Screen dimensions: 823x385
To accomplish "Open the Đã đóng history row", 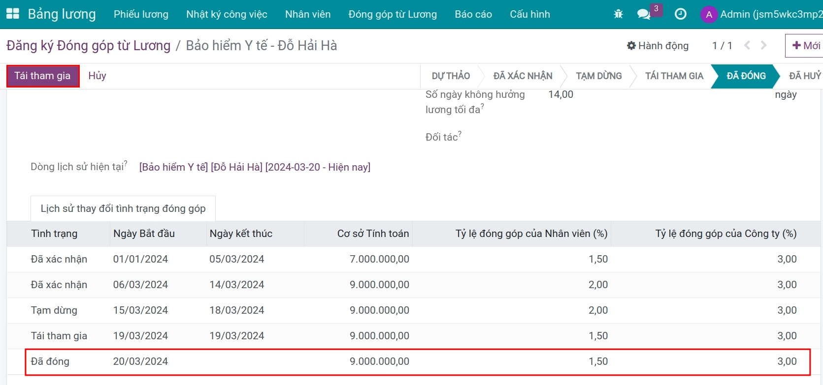I will click(50, 361).
